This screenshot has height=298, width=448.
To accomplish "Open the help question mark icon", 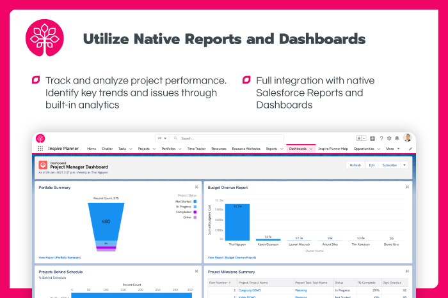I will pyautogui.click(x=381, y=138).
